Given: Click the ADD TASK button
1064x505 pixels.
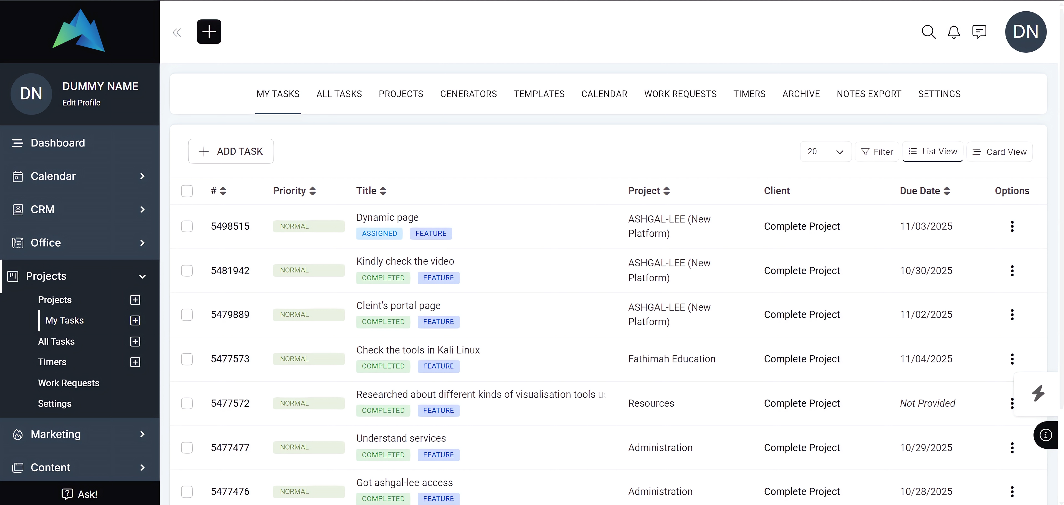Looking at the screenshot, I should coord(231,152).
